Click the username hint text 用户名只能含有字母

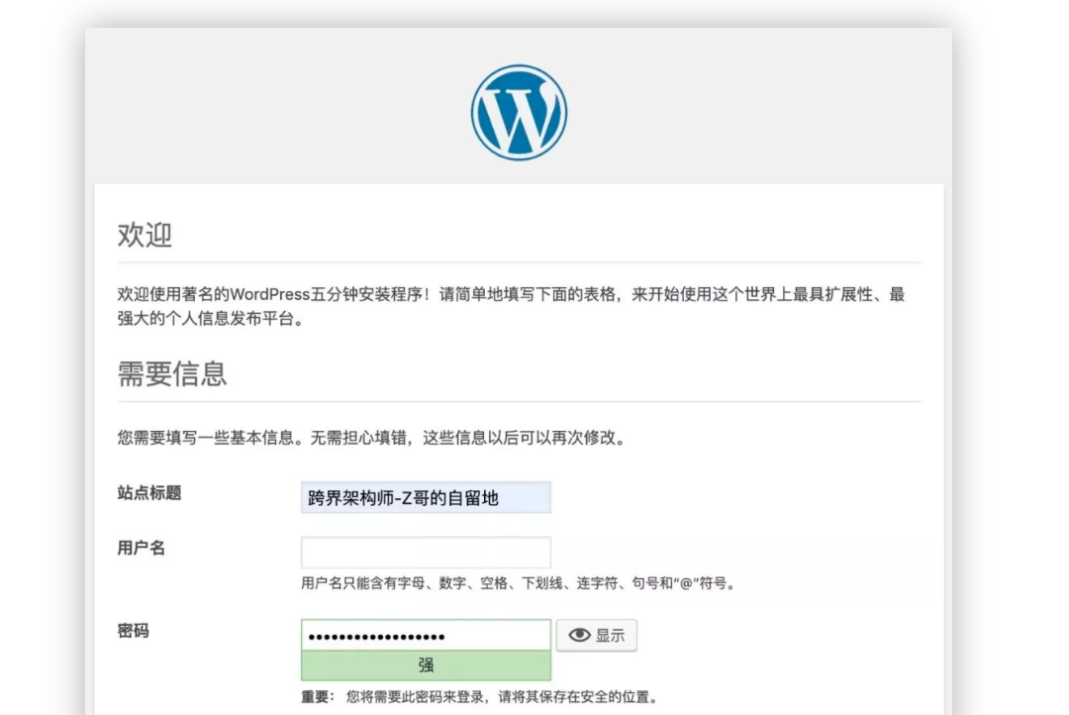click(519, 583)
